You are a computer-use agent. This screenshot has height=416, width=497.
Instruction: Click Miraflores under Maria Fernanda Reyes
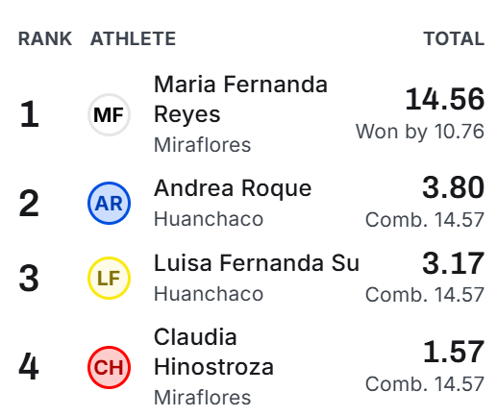click(x=202, y=145)
